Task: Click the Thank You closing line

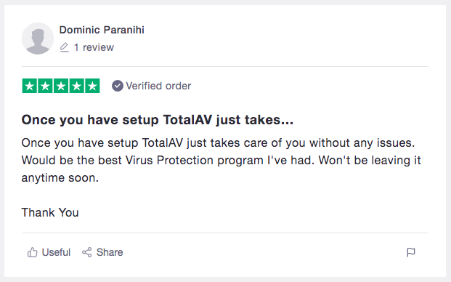Action: (x=50, y=213)
